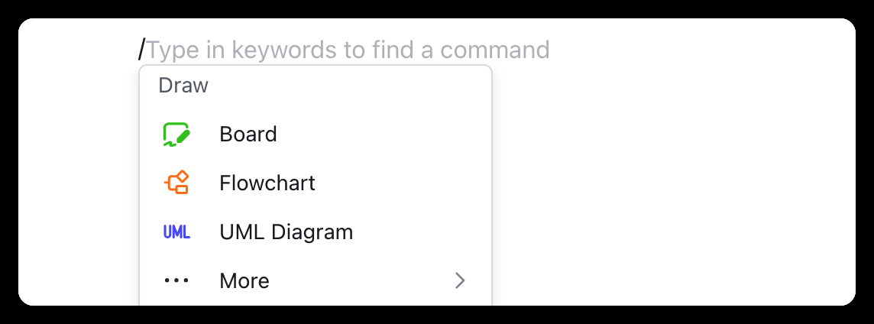Add a Flowchart block via its icon

tap(176, 183)
